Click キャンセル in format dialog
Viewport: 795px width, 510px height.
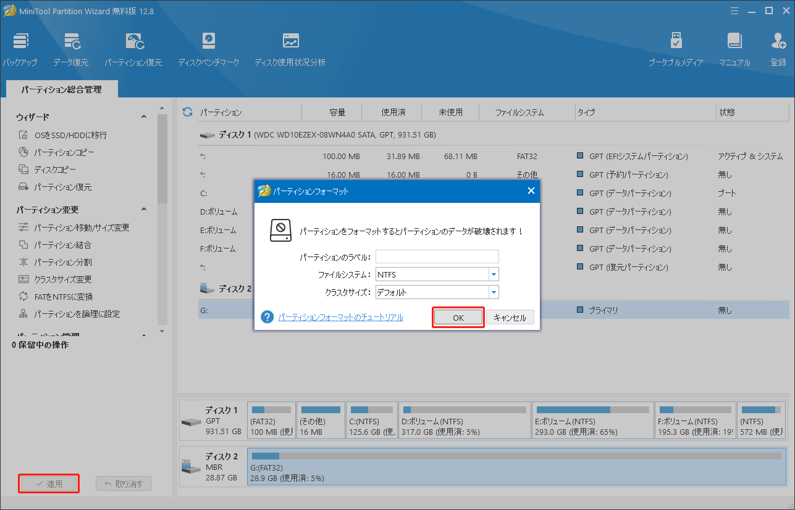pyautogui.click(x=510, y=318)
